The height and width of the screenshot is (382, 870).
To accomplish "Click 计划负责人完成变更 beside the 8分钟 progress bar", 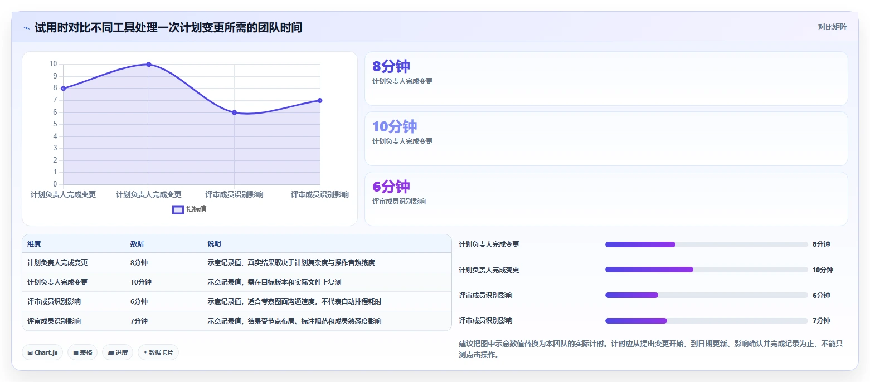I will 489,244.
